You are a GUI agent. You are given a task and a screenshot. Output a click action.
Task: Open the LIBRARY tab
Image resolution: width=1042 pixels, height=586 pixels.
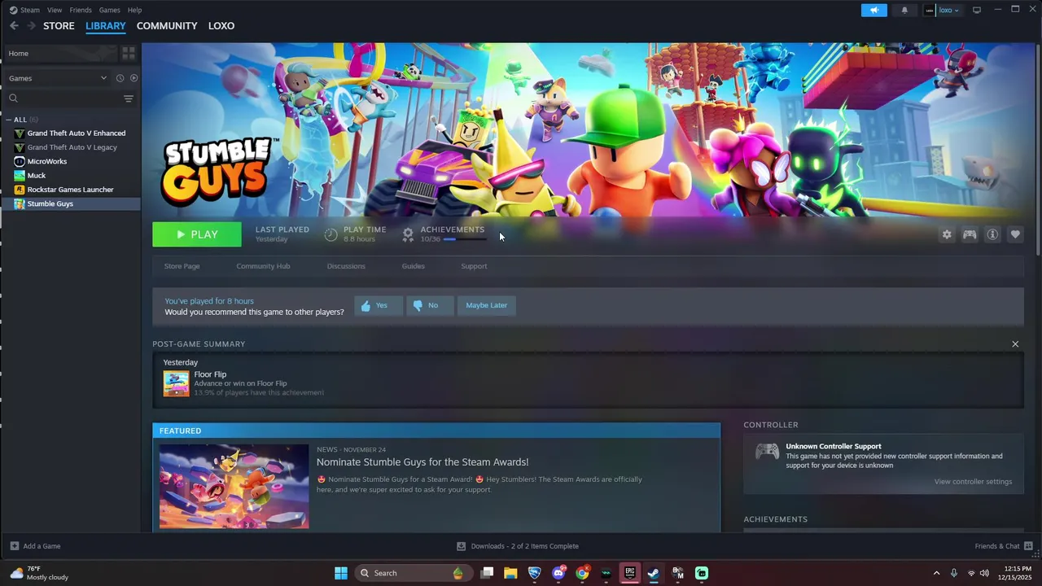[x=106, y=26]
